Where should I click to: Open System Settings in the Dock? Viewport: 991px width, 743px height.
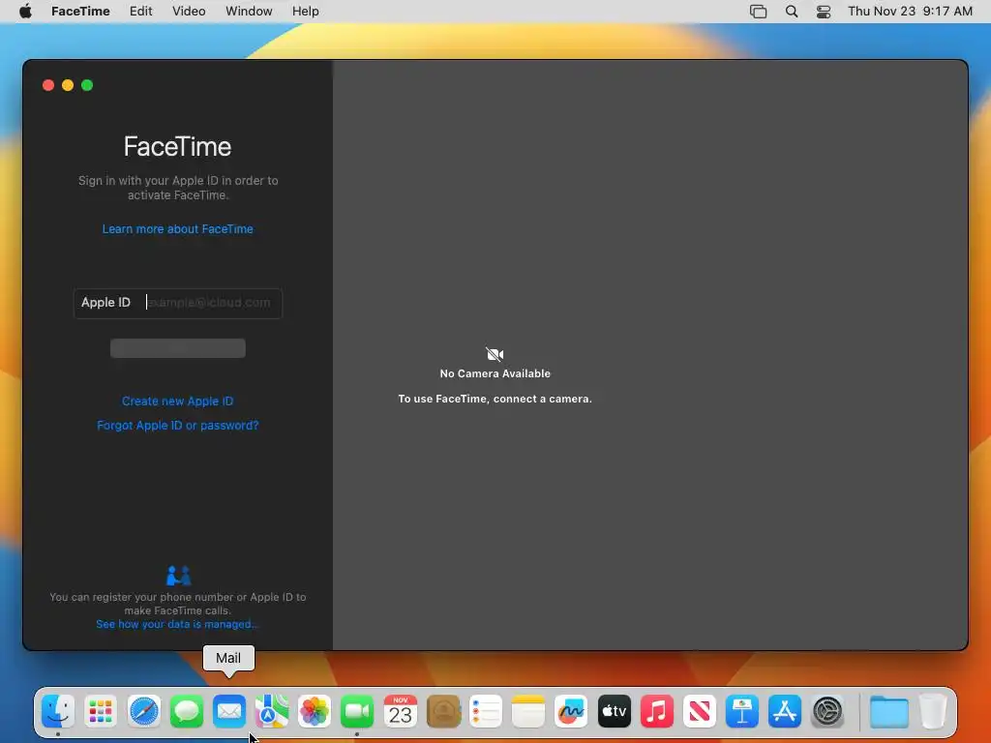pyautogui.click(x=827, y=712)
